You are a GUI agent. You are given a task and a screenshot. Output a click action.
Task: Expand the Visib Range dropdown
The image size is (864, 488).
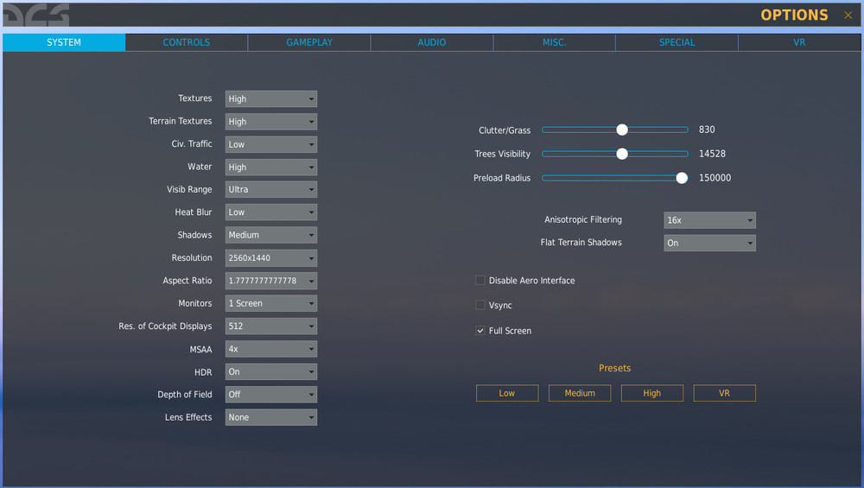pyautogui.click(x=271, y=189)
